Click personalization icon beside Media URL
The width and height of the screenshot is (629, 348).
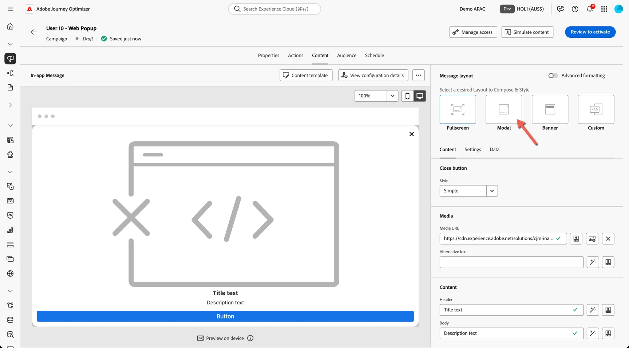point(576,239)
